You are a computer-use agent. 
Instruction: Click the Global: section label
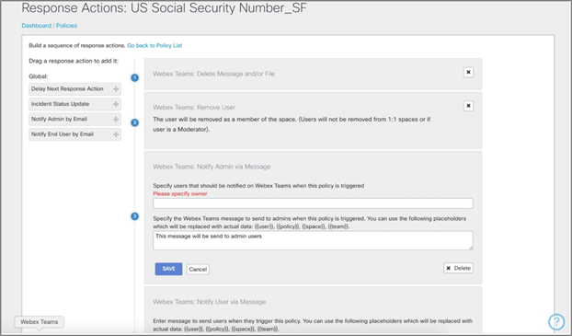[39, 76]
